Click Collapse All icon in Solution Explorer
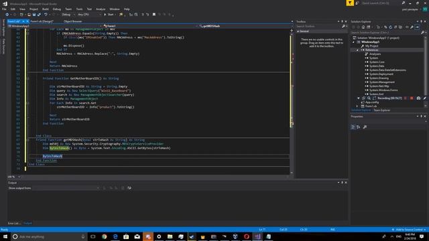The width and height of the screenshot is (429, 241). click(395, 27)
